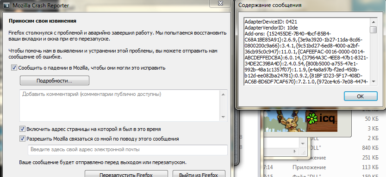Screen dimensions: 386x177
Task: Click the Содержание сообщения dialog title
Action: (270, 5)
